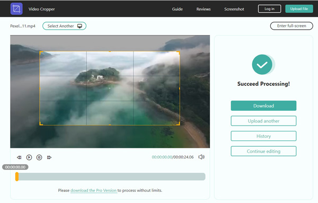Screen dimensions: 318x203
Task: Click the rewind playback icon
Action: [x=19, y=157]
